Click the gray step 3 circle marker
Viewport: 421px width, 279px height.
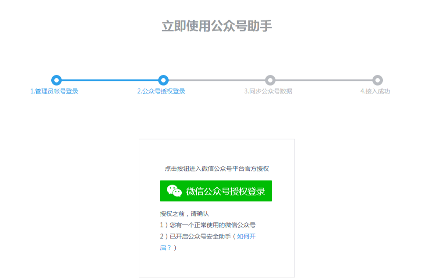pyautogui.click(x=270, y=80)
